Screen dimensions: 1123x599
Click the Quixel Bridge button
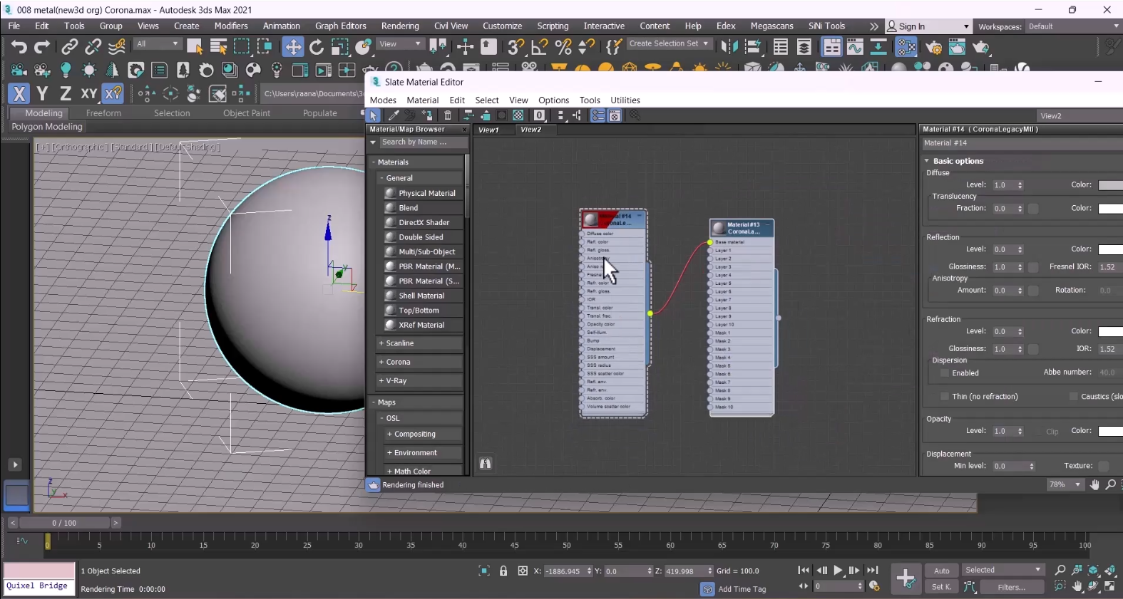tap(37, 585)
